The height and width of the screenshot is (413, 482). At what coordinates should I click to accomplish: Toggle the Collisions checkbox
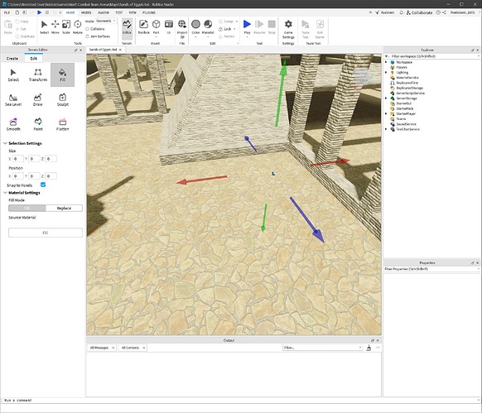87,29
